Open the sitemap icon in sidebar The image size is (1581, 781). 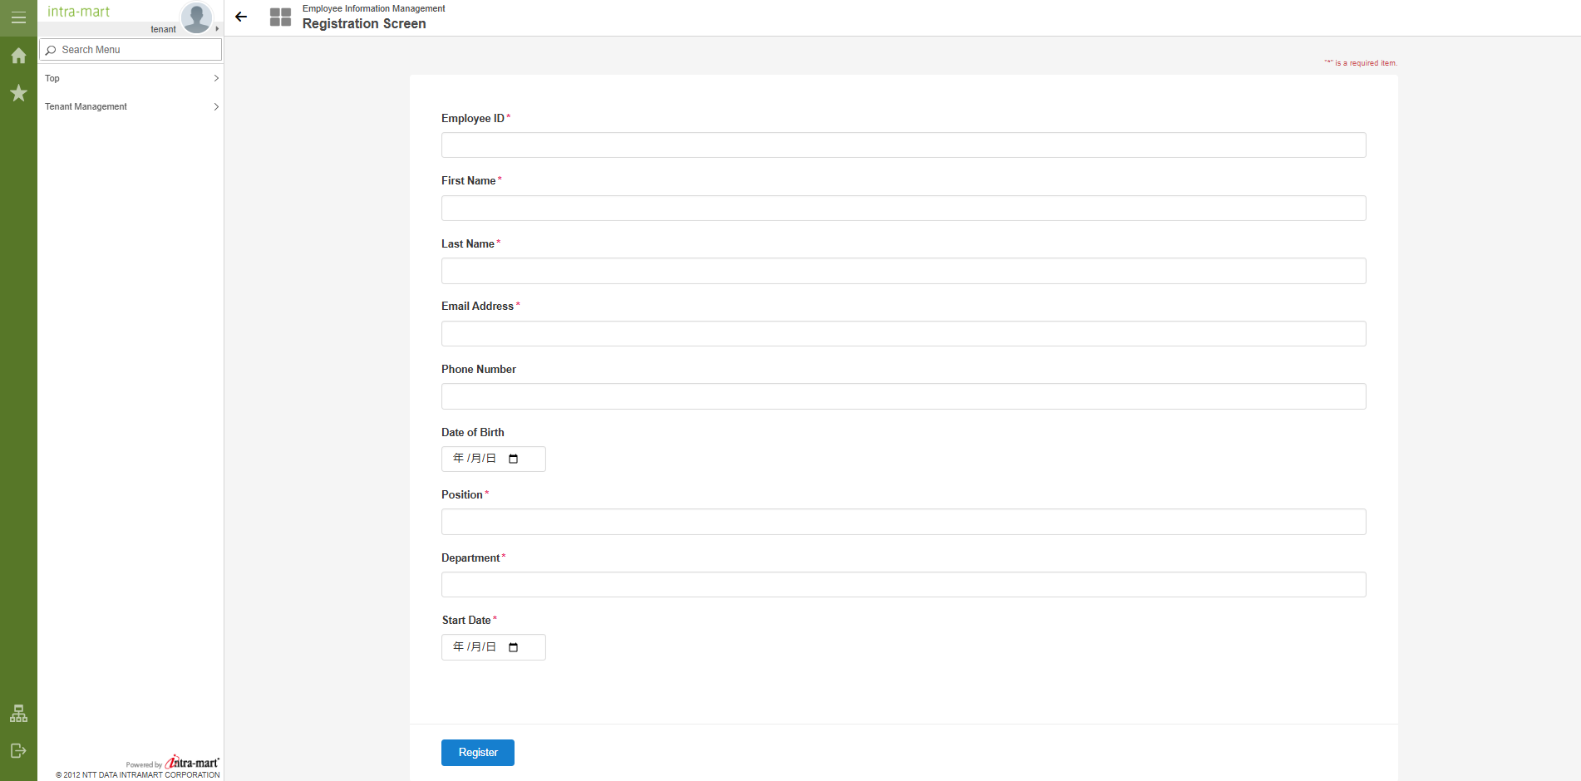[x=18, y=714]
